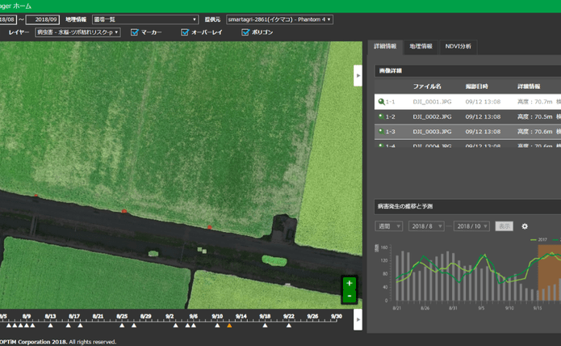
Task: Select timeline marker under 9/10 label
Action: coord(217,325)
